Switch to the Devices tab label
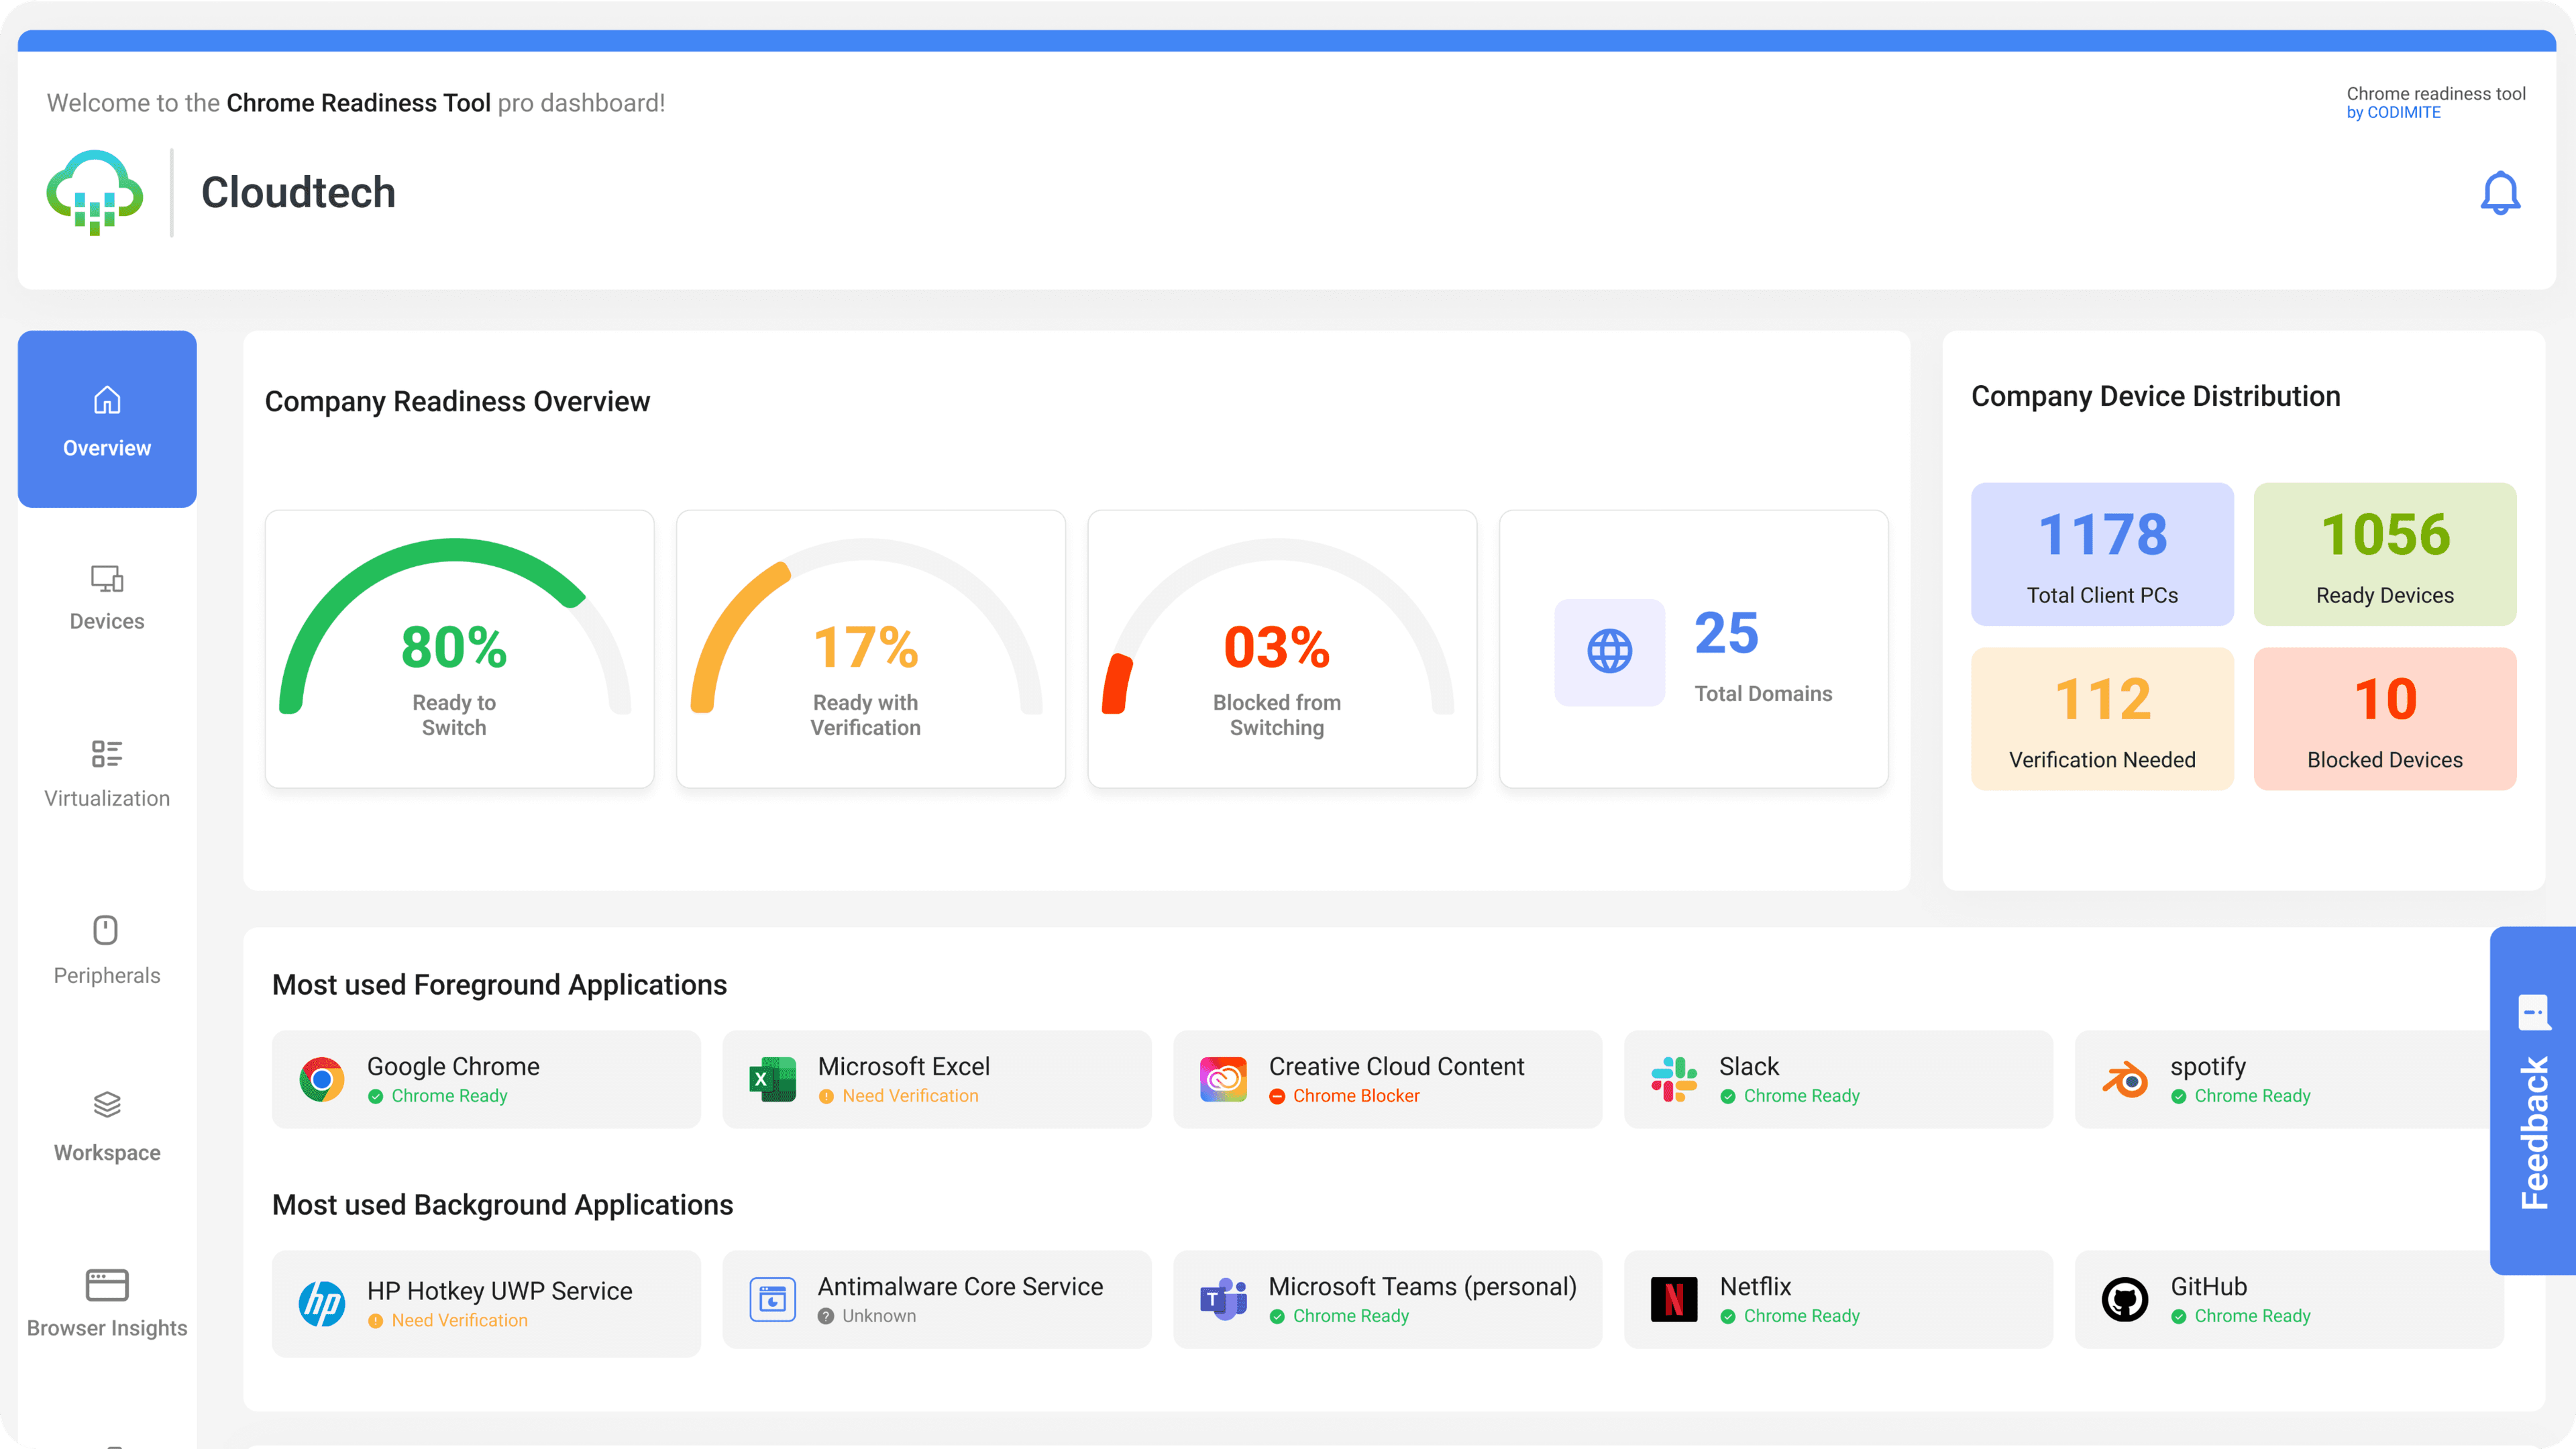2576x1449 pixels. pos(107,621)
